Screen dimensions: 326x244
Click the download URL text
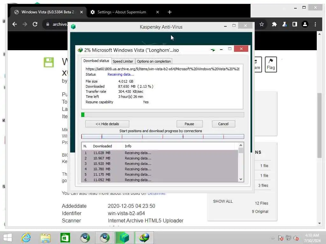162,69
